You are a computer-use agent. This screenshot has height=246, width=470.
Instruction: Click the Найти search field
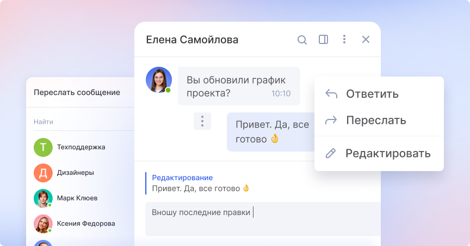tap(82, 122)
